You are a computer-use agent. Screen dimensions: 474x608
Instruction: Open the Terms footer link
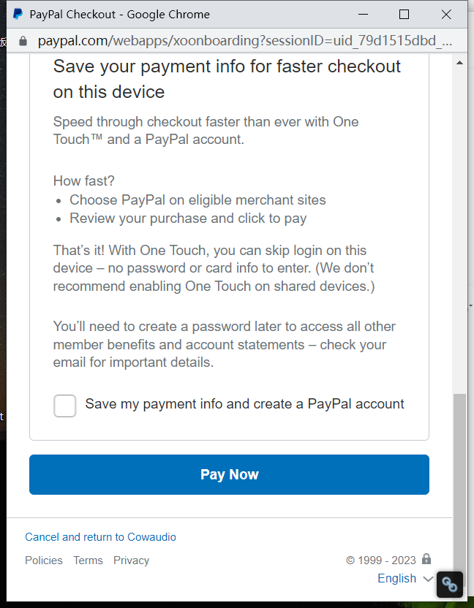point(88,560)
